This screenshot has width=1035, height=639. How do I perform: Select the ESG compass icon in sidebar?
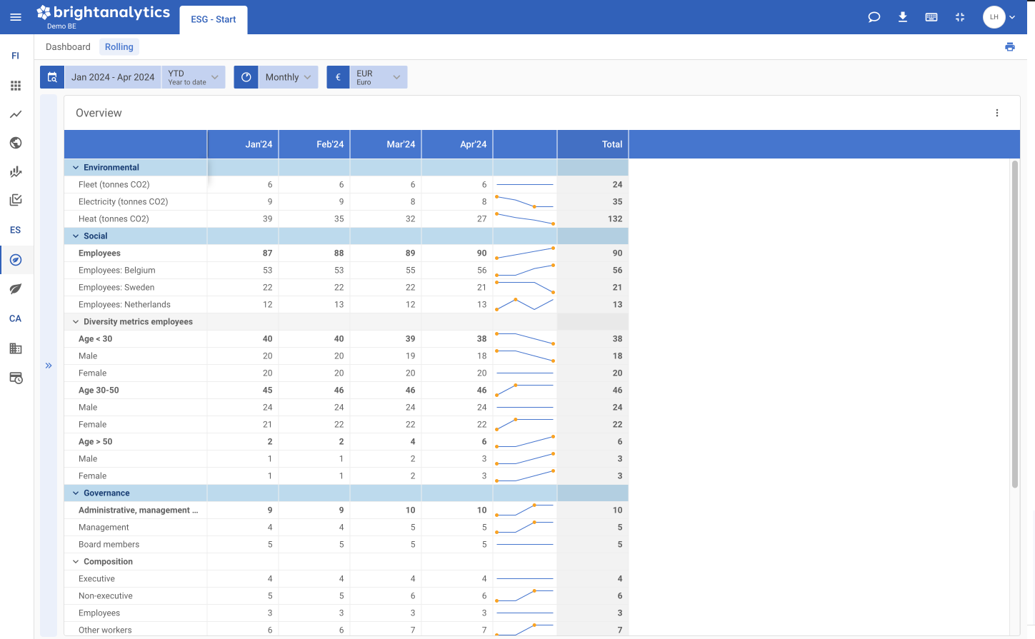[16, 259]
